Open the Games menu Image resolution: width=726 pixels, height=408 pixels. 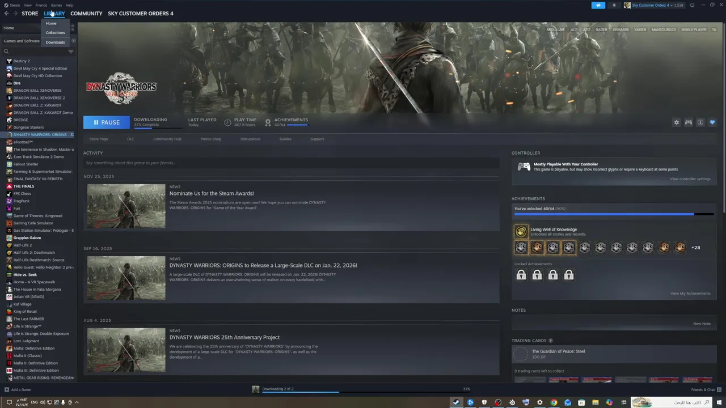point(56,5)
